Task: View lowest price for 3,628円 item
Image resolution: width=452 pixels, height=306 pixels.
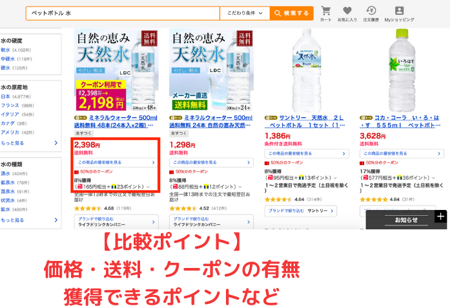Action: pos(402,153)
